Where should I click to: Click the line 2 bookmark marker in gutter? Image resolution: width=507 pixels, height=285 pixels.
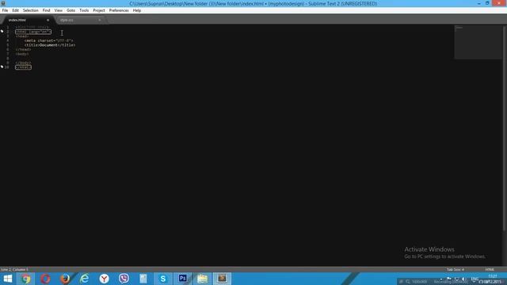coord(2,31)
